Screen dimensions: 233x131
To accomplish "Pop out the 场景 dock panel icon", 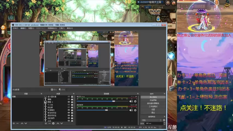I will pyautogui.click(x=41, y=94).
